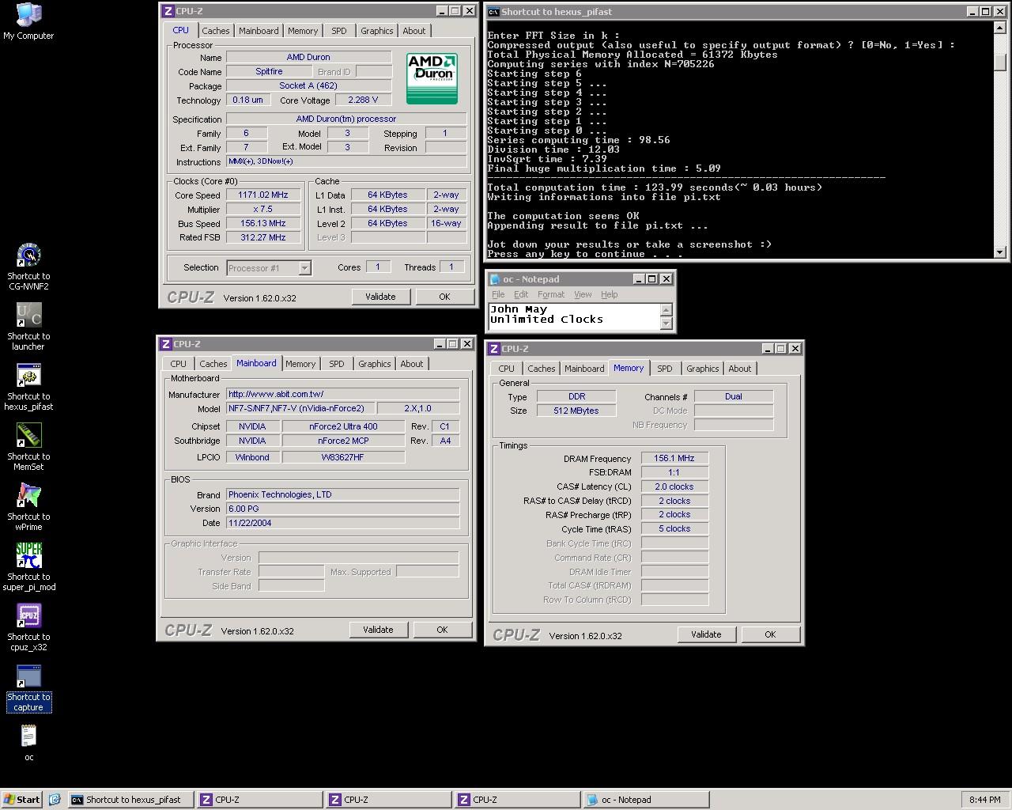Viewport: 1012px width, 810px height.
Task: Click in the Notepad text area
Action: point(574,316)
